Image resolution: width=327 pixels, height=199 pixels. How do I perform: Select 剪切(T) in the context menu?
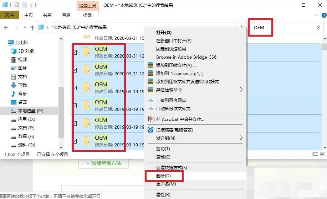[x=163, y=149]
